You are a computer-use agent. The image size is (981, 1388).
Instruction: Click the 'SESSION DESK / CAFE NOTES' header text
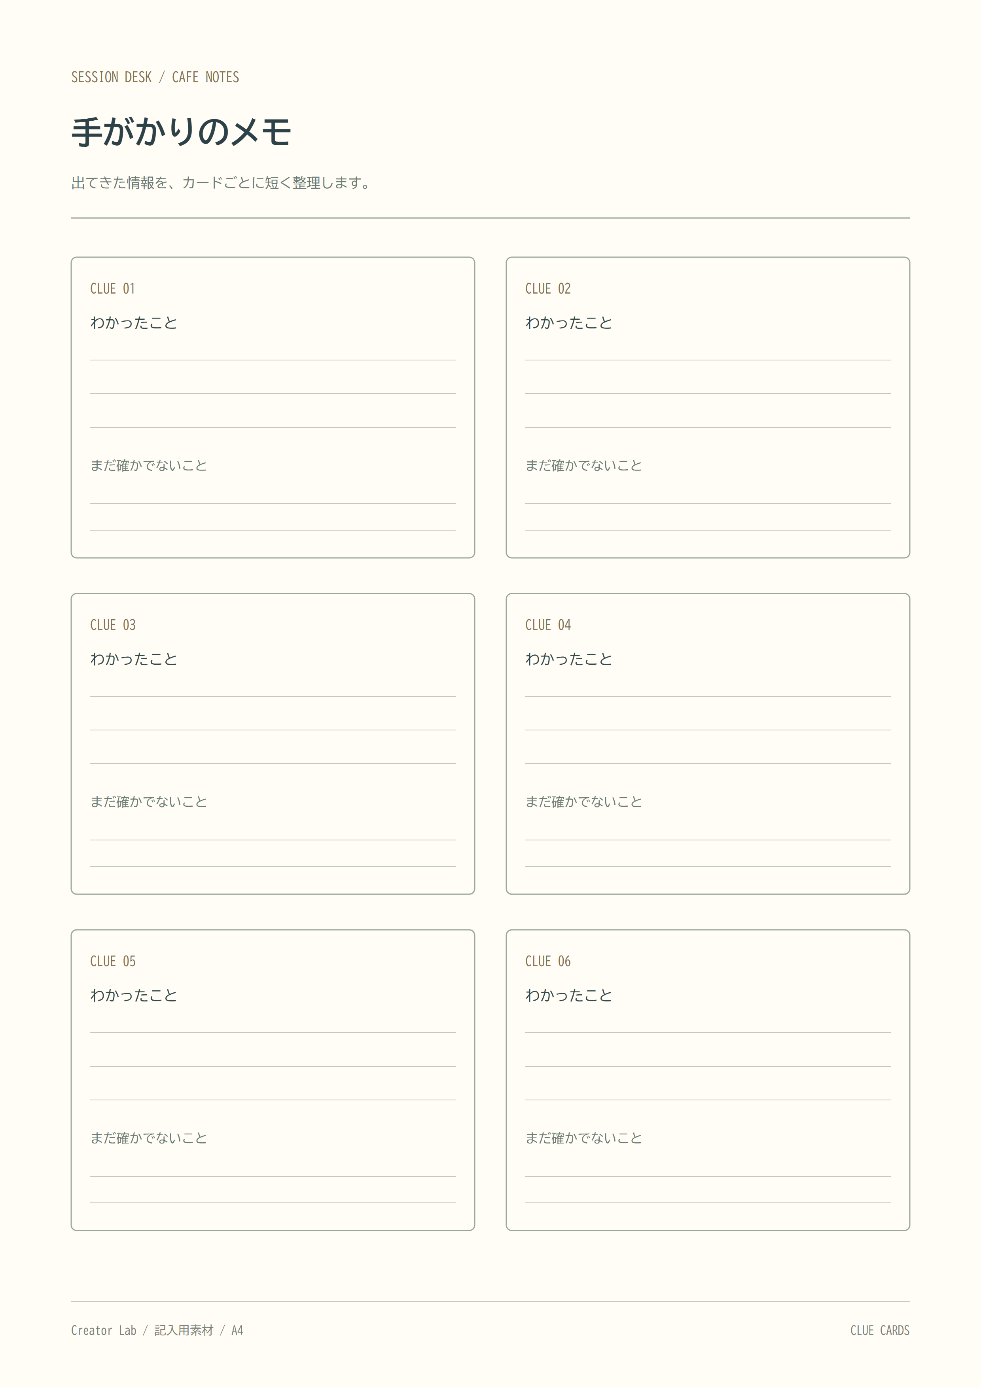coord(155,78)
